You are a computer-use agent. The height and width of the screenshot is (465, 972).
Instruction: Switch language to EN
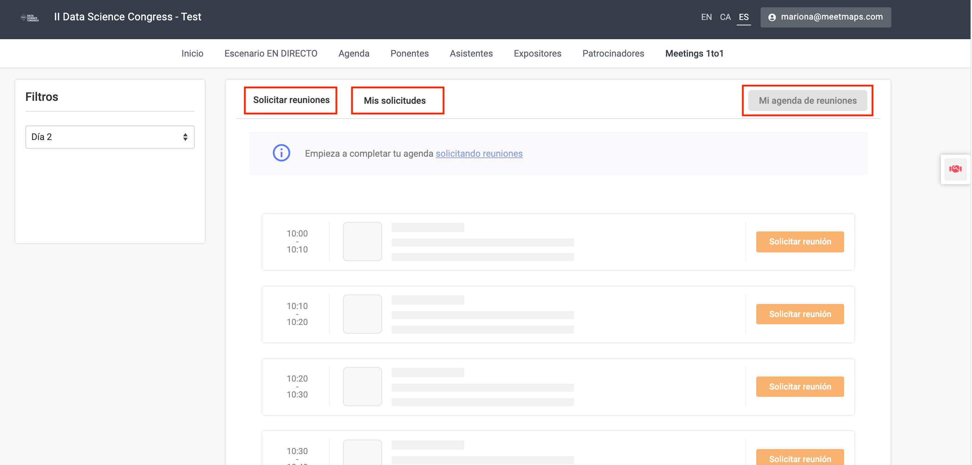(706, 17)
